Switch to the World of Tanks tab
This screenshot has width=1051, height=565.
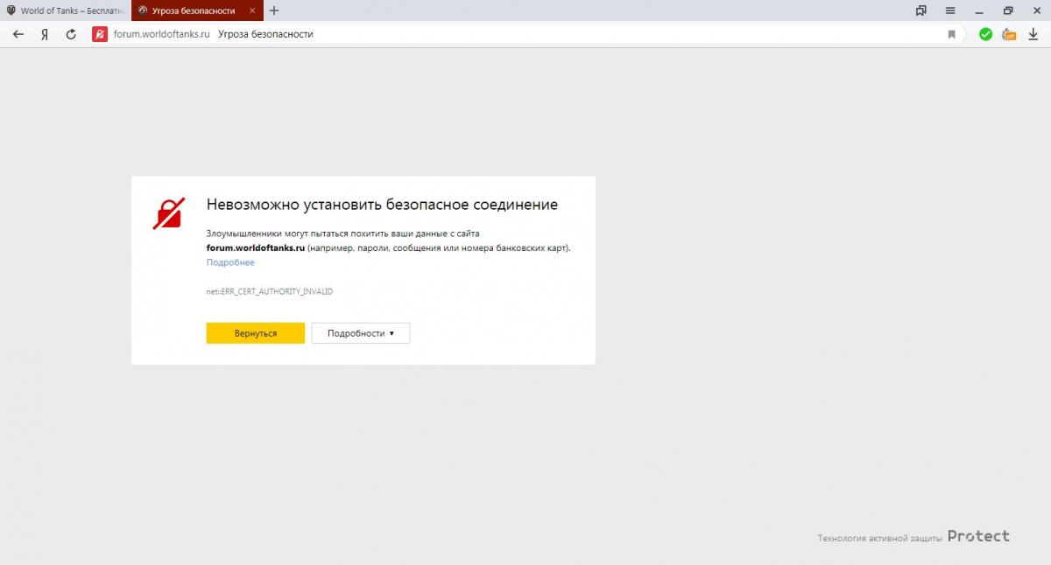(x=66, y=10)
